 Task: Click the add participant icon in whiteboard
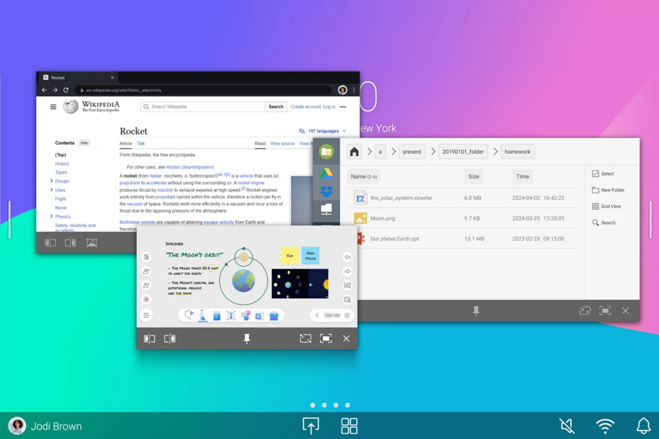(146, 285)
